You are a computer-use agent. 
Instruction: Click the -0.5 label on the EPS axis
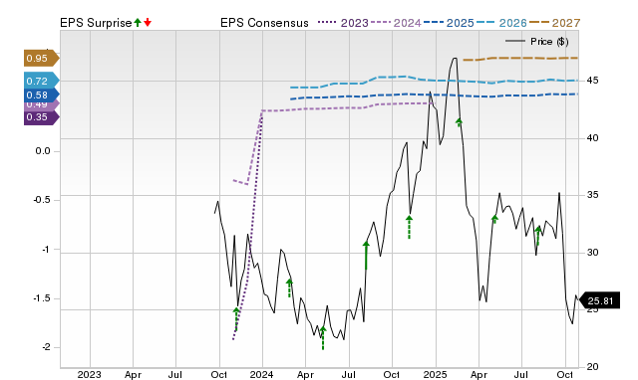pos(41,200)
